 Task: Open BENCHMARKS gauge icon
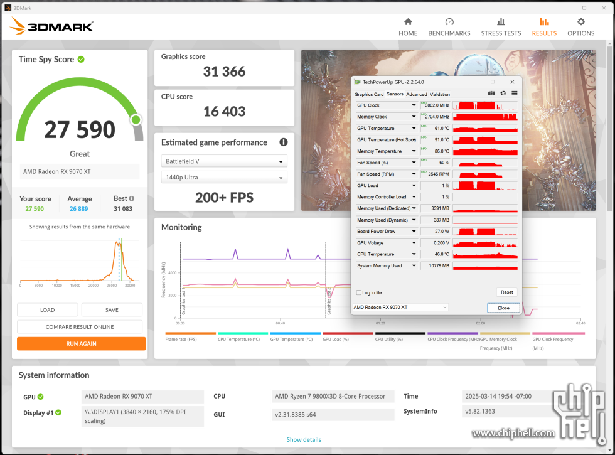tap(449, 21)
